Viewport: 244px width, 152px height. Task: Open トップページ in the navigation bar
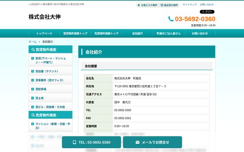tap(44, 33)
